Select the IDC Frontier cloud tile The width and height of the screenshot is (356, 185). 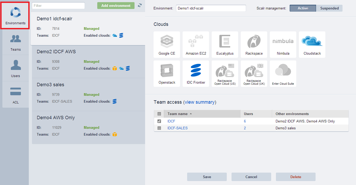click(196, 74)
